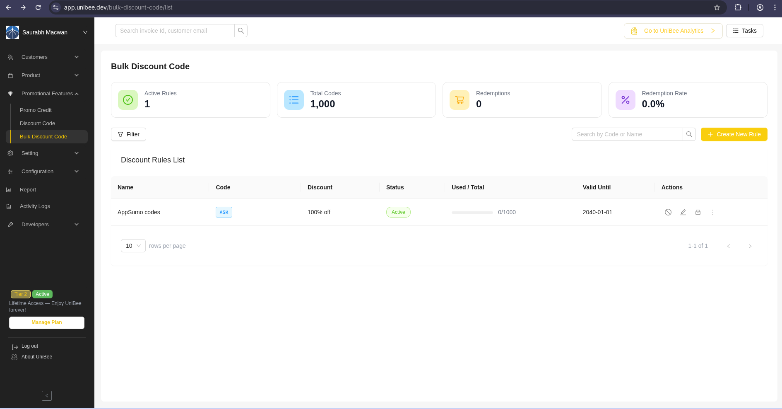Viewport: 782px width, 409px height.
Task: Open the Filter button
Action: [x=128, y=134]
